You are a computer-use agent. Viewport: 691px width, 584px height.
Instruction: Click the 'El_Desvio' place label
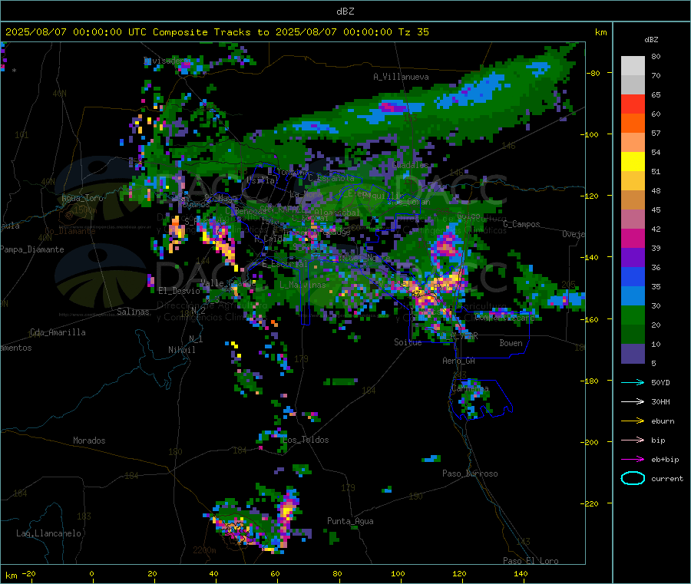(179, 291)
